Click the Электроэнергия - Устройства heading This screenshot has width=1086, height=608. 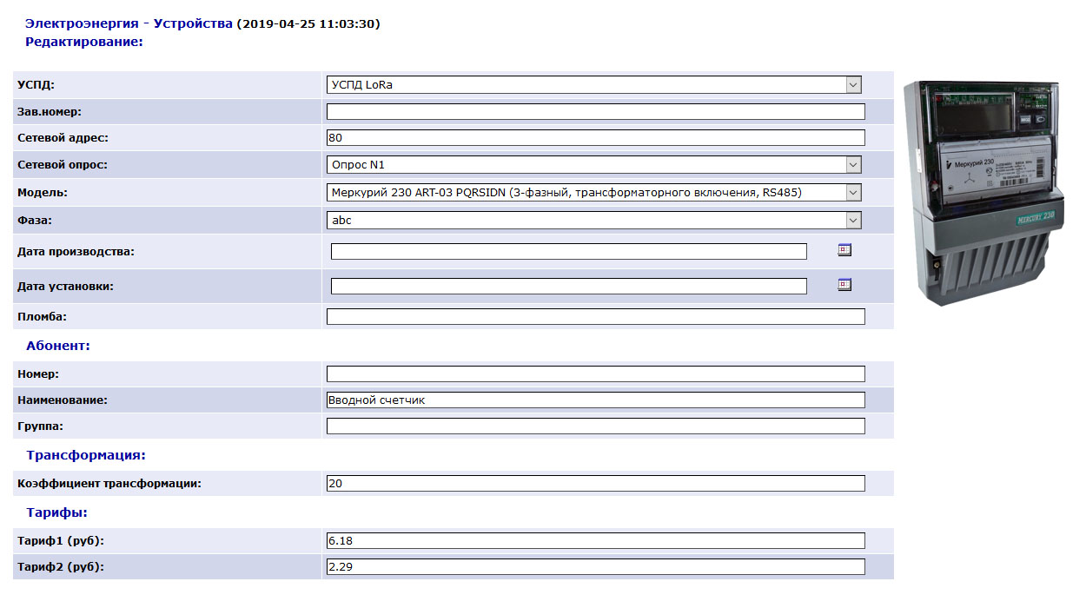(129, 23)
